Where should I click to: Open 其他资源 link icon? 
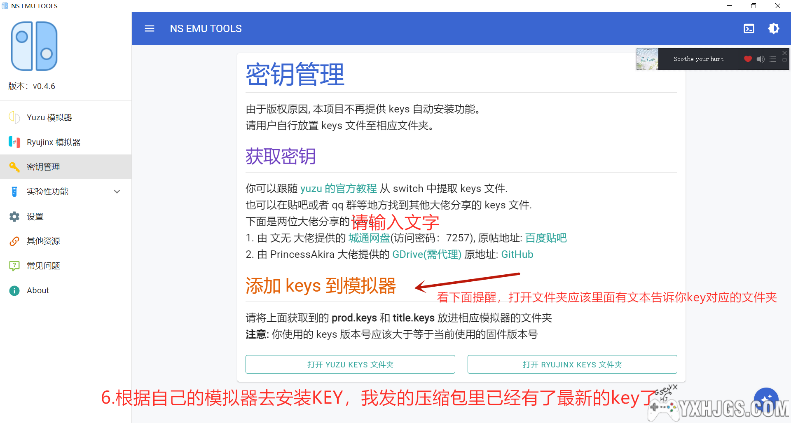(14, 241)
